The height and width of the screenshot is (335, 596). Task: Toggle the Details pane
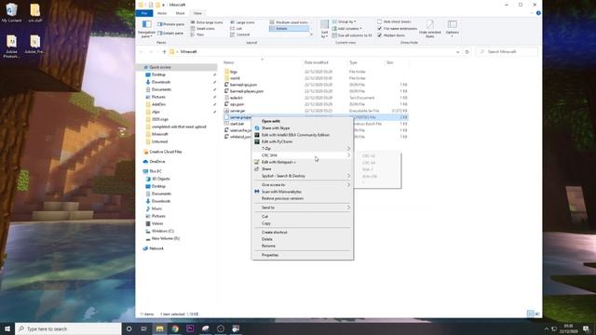point(170,33)
